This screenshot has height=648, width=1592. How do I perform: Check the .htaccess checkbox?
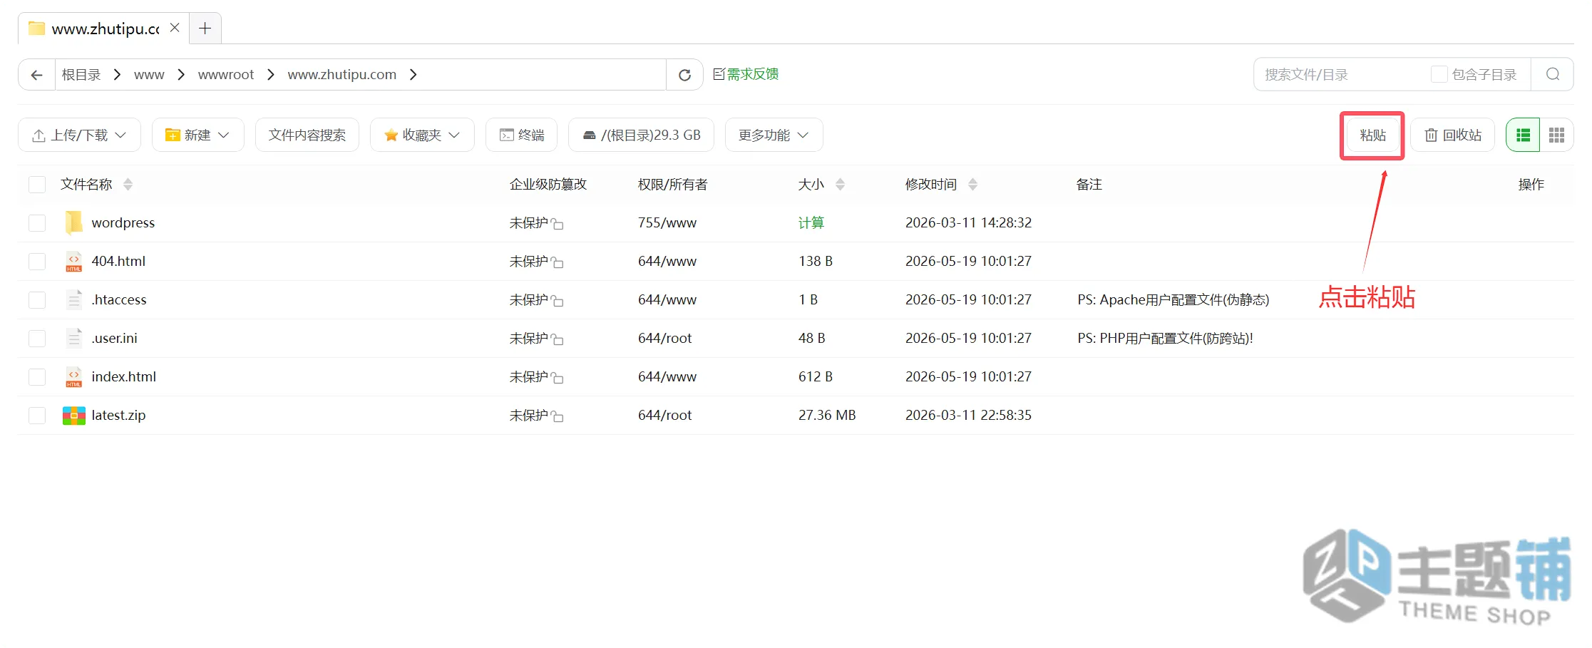click(x=37, y=300)
